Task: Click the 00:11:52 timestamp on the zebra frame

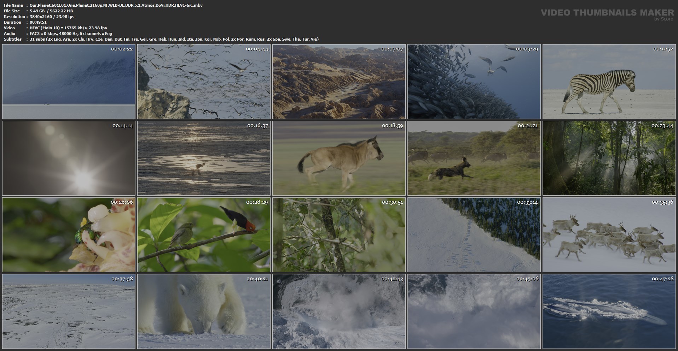Action: coord(662,49)
